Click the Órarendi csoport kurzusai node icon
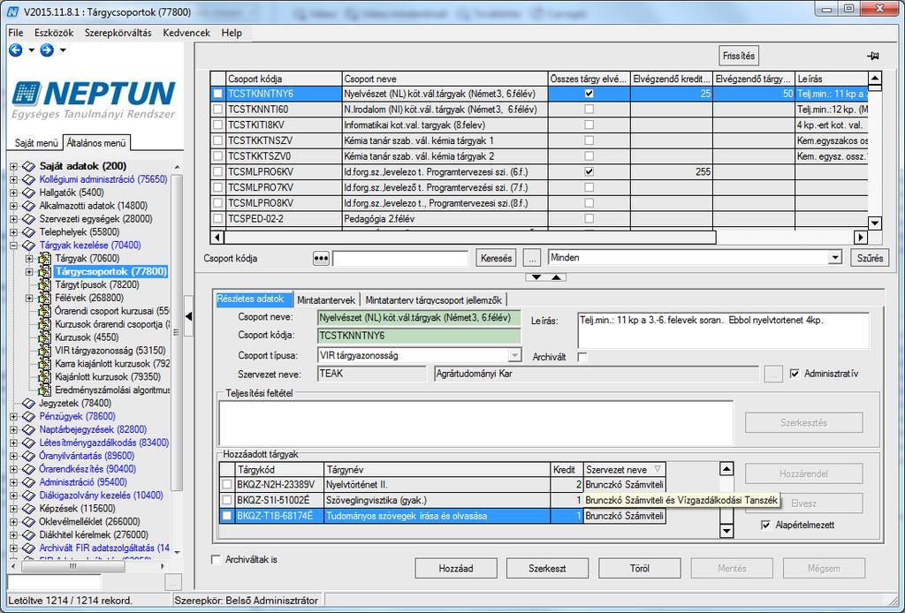This screenshot has width=905, height=613. (x=44, y=312)
